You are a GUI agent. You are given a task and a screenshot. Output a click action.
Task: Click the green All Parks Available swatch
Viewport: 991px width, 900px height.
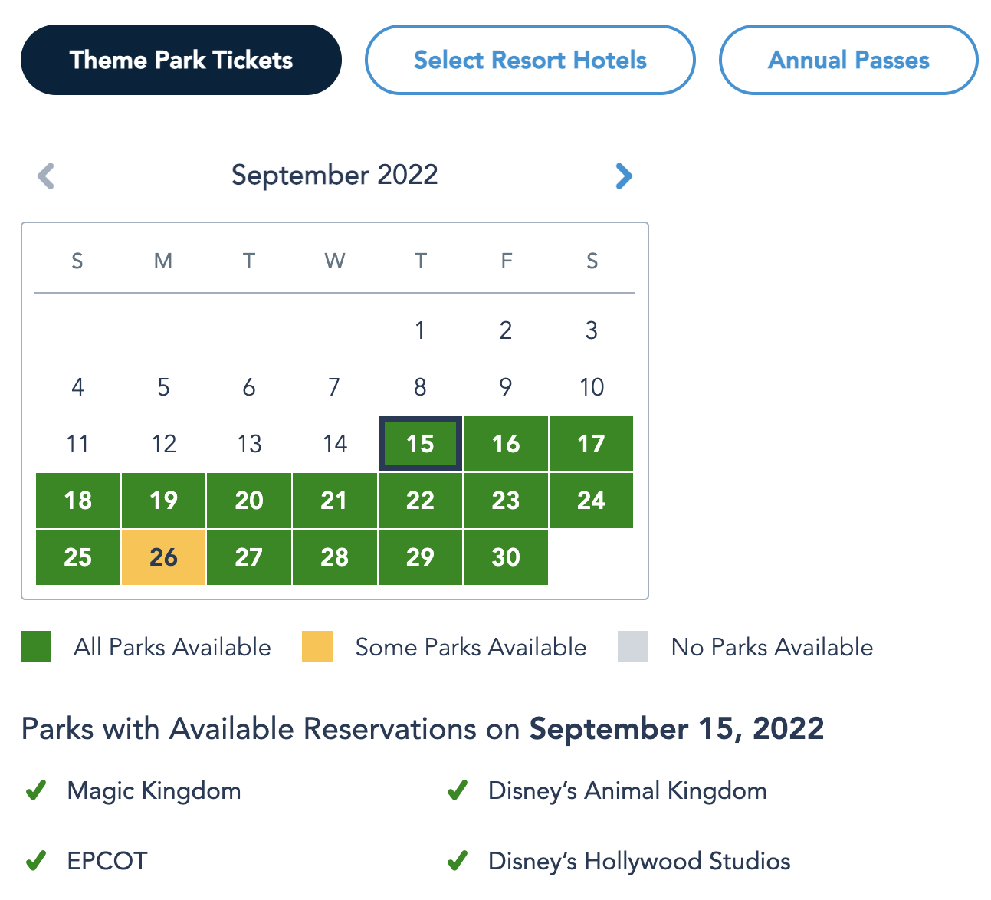36,646
